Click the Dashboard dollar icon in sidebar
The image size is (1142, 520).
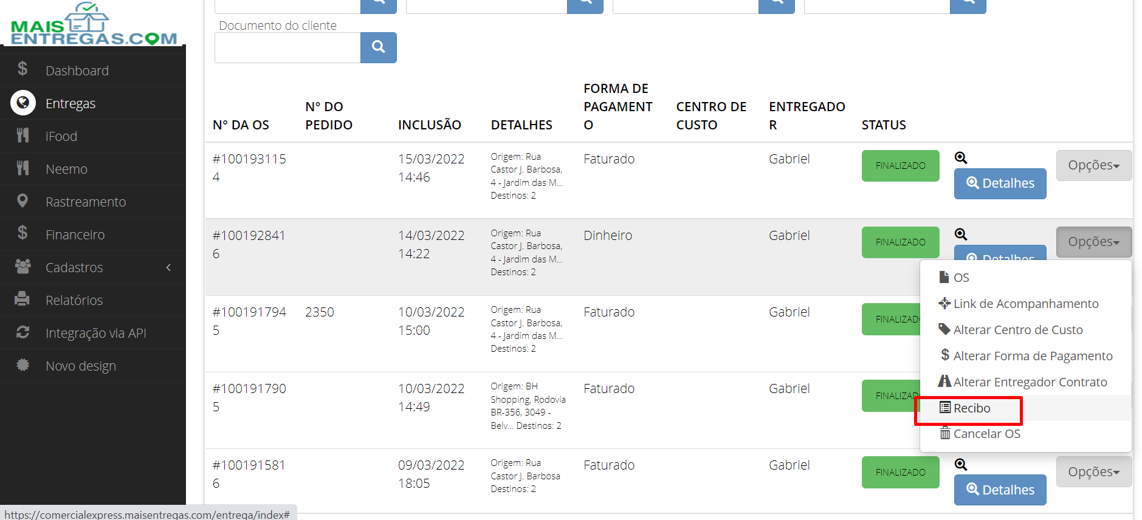coord(22,69)
